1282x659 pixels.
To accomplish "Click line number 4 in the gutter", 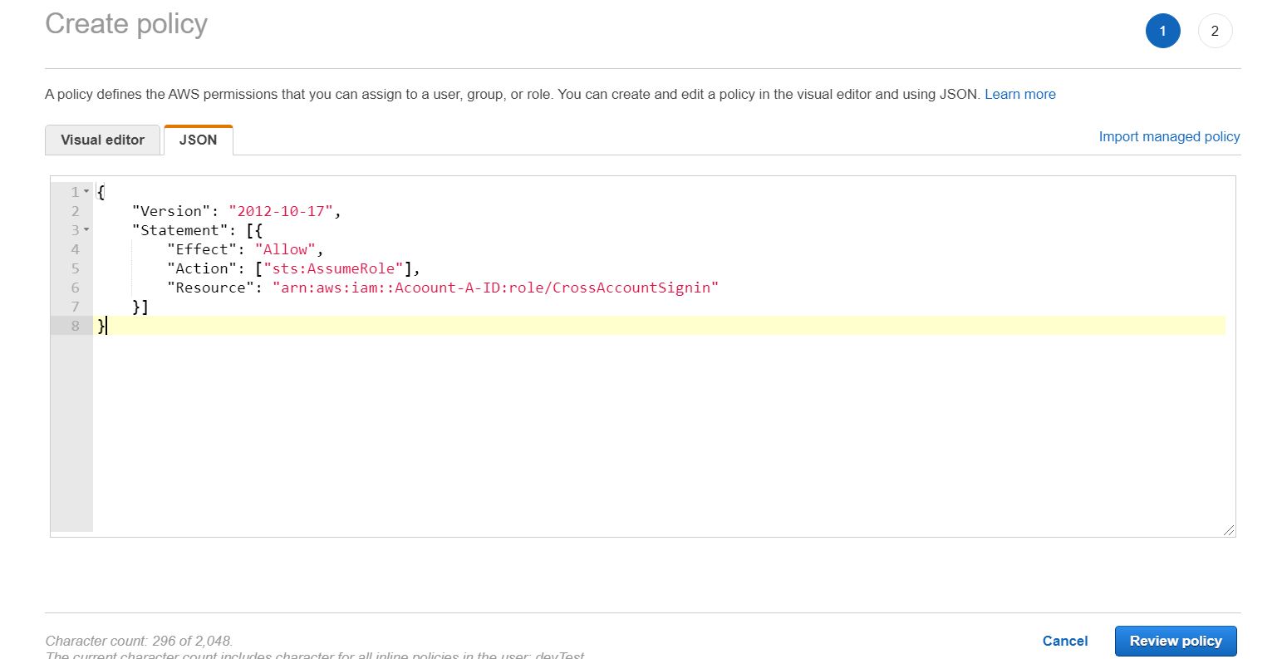I will 75,249.
